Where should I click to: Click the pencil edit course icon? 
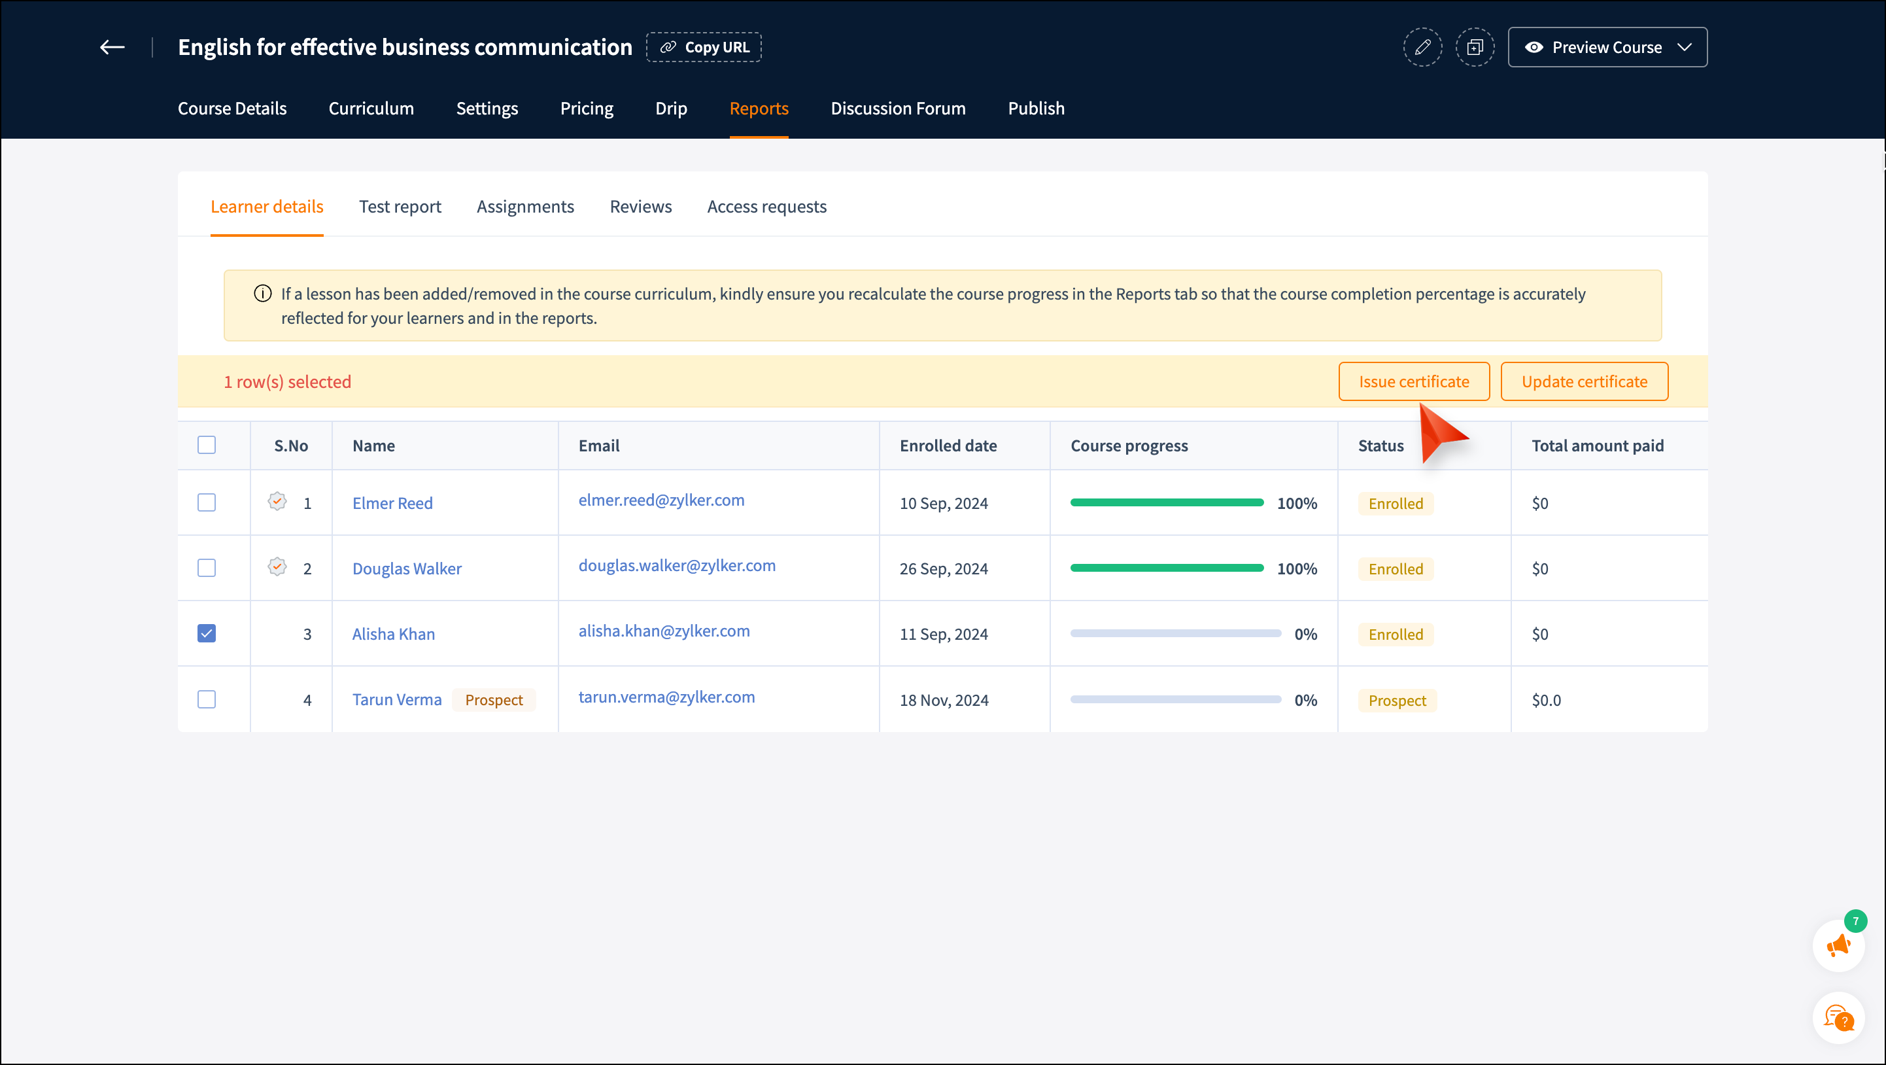pos(1422,48)
